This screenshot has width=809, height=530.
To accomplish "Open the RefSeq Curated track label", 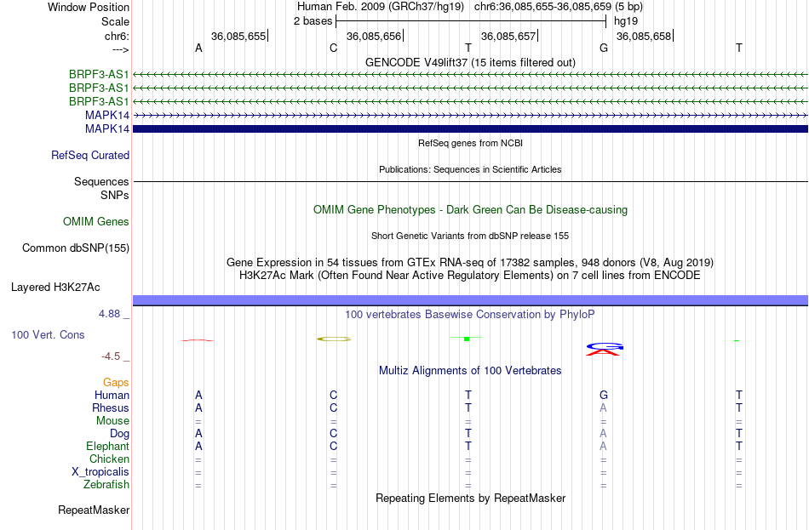I will (x=90, y=155).
